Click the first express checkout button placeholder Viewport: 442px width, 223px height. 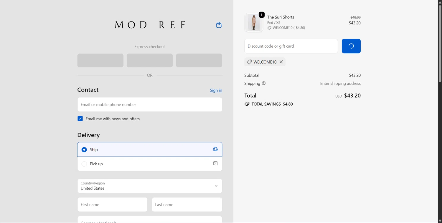(x=100, y=60)
